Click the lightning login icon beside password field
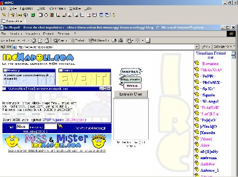The height and width of the screenshot is (177, 238). pos(60,126)
